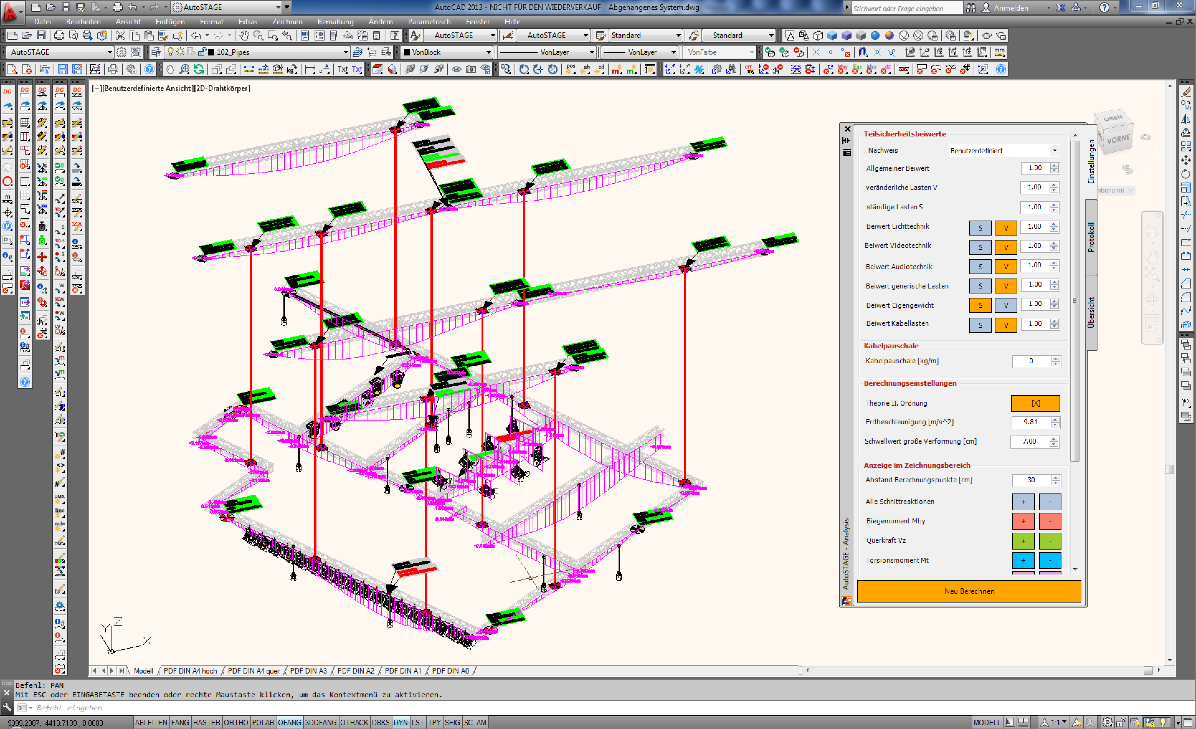Click red plus swatch for Biegemoment Mby
Screen dimensions: 1196x729
coord(1023,521)
